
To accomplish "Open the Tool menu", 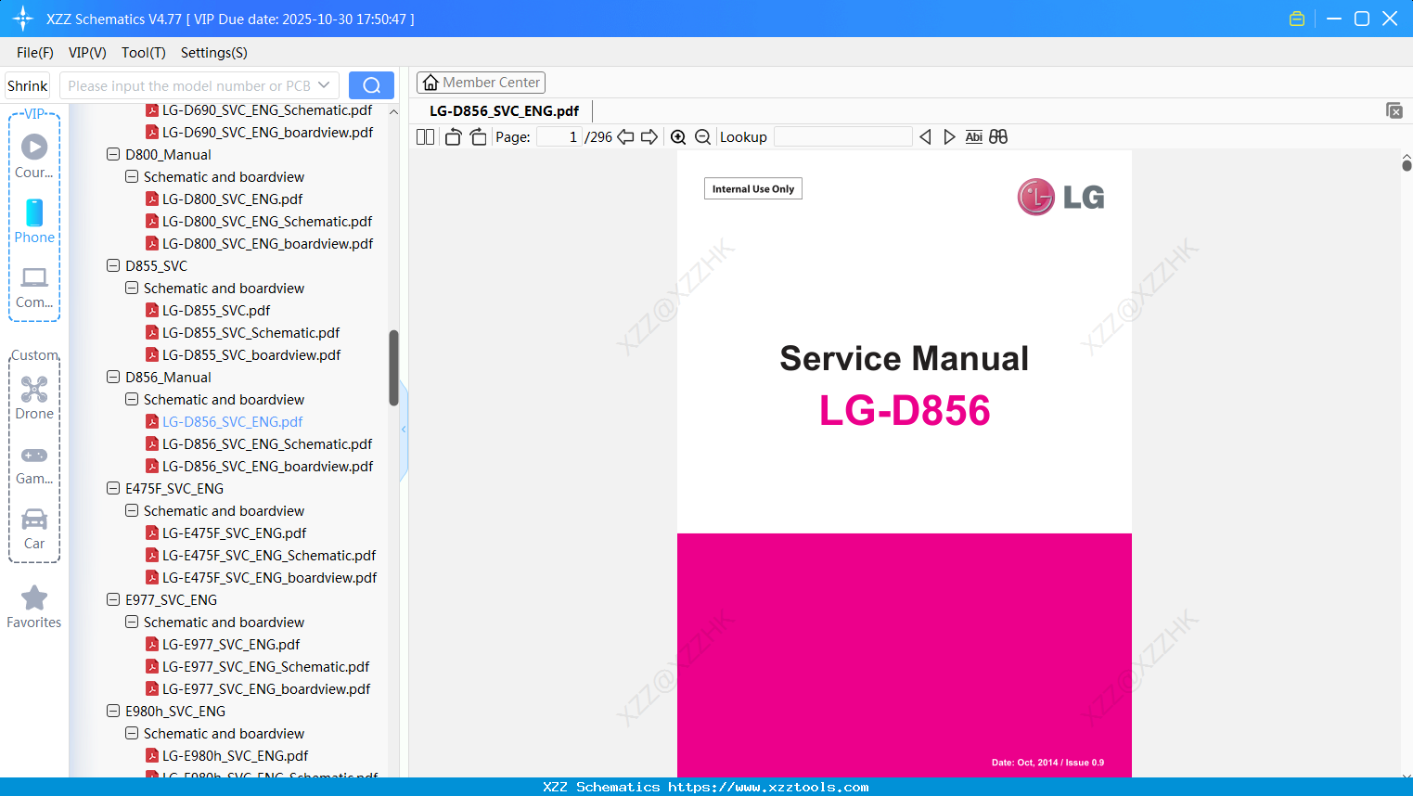I will [143, 53].
